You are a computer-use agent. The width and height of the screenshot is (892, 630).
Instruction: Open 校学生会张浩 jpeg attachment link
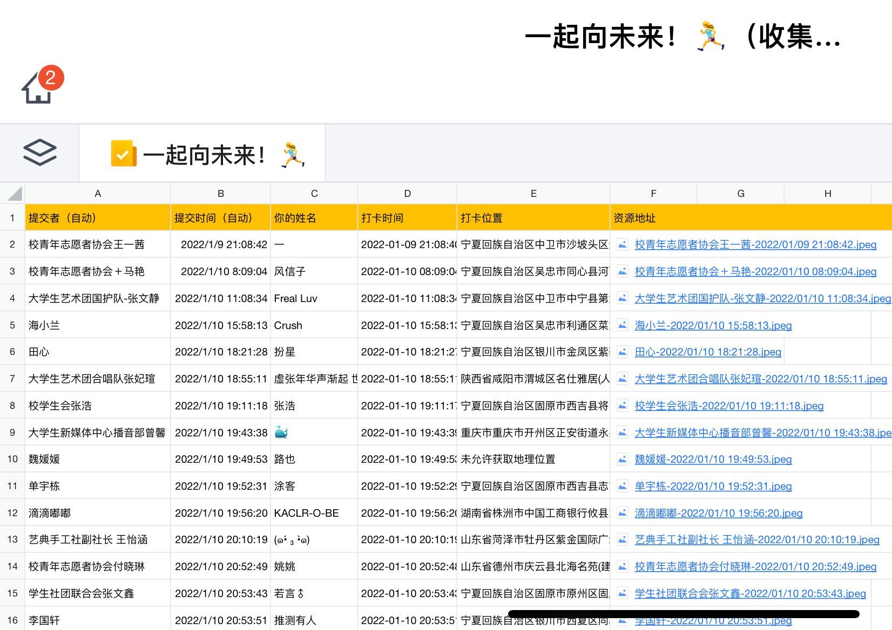pos(728,406)
